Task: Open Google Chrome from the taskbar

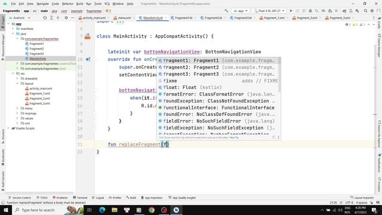Action: (x=152, y=210)
